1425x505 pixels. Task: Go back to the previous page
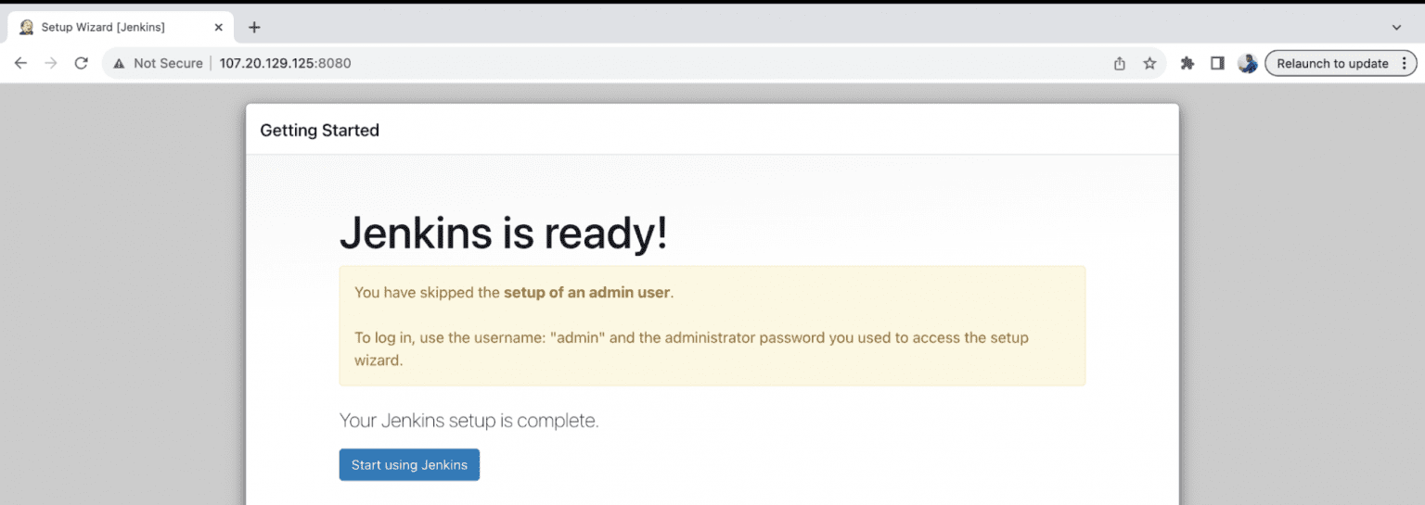point(20,63)
